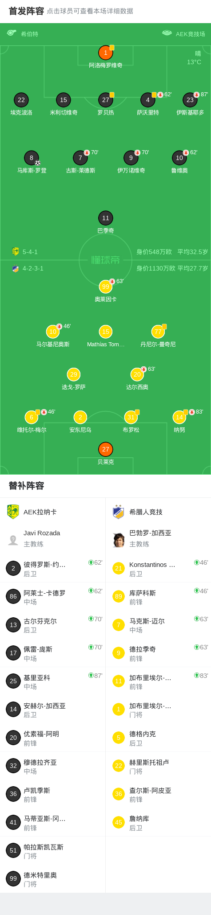The width and height of the screenshot is (211, 915).
Task: Select yellow player 99 奥莱因卡
Action: pyautogui.click(x=106, y=287)
